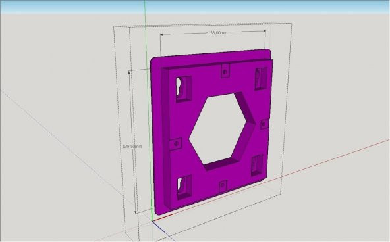Image resolution: width=390 pixels, height=242 pixels.
Task: Select the screw hole above the hexagon
Action: click(225, 72)
